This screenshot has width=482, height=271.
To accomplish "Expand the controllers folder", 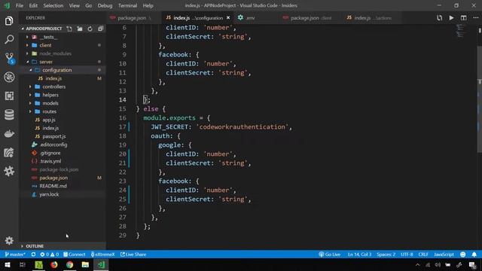I will tap(30, 87).
